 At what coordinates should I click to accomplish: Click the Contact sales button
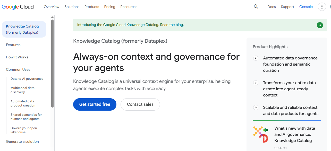(x=140, y=104)
